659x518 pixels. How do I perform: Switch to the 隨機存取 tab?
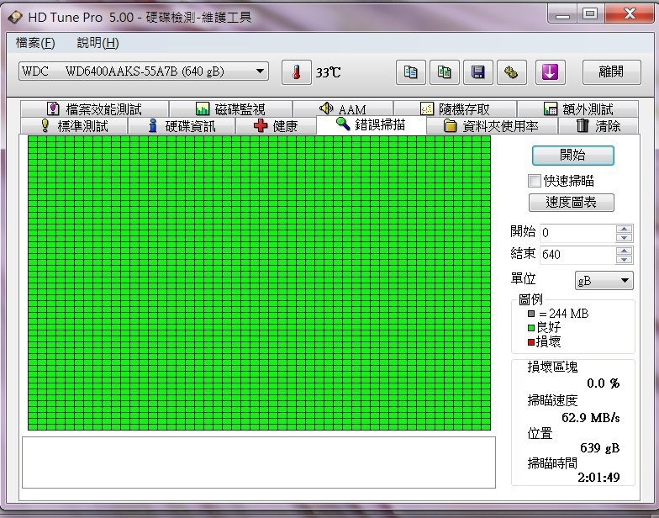coord(456,109)
